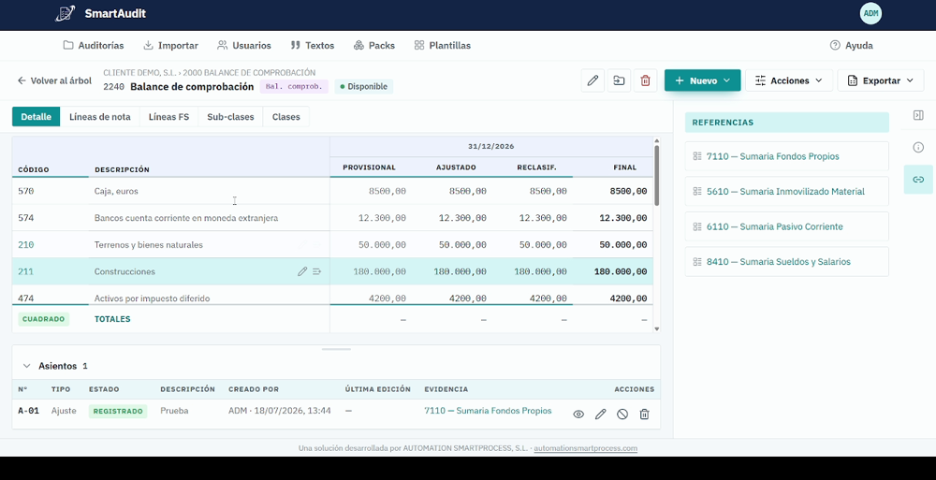The image size is (936, 480).
Task: Select row 570 Caja, euros
Action: pos(332,191)
